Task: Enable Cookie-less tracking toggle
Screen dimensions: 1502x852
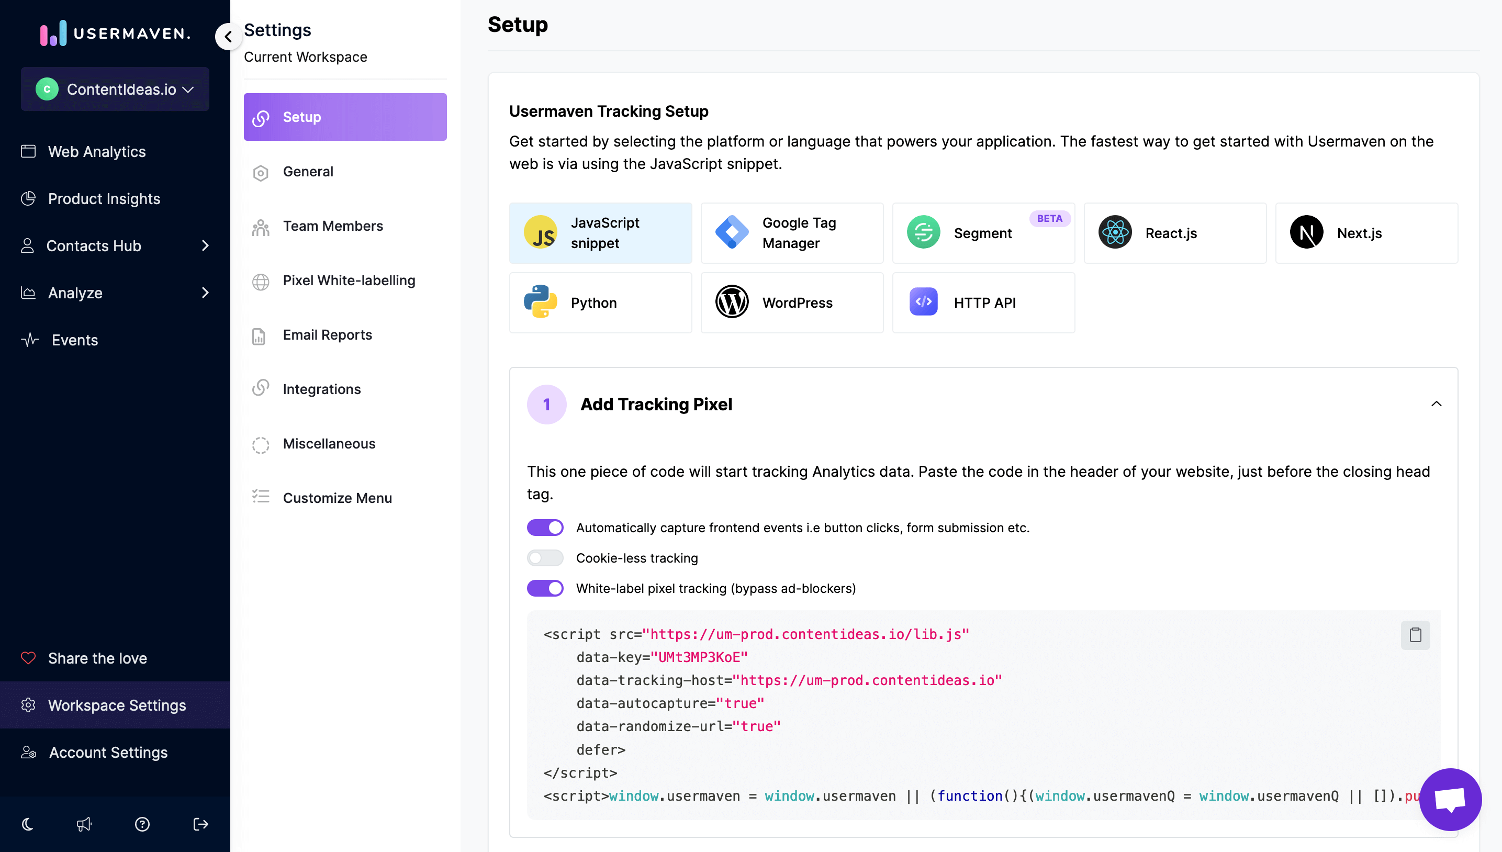Action: [545, 558]
